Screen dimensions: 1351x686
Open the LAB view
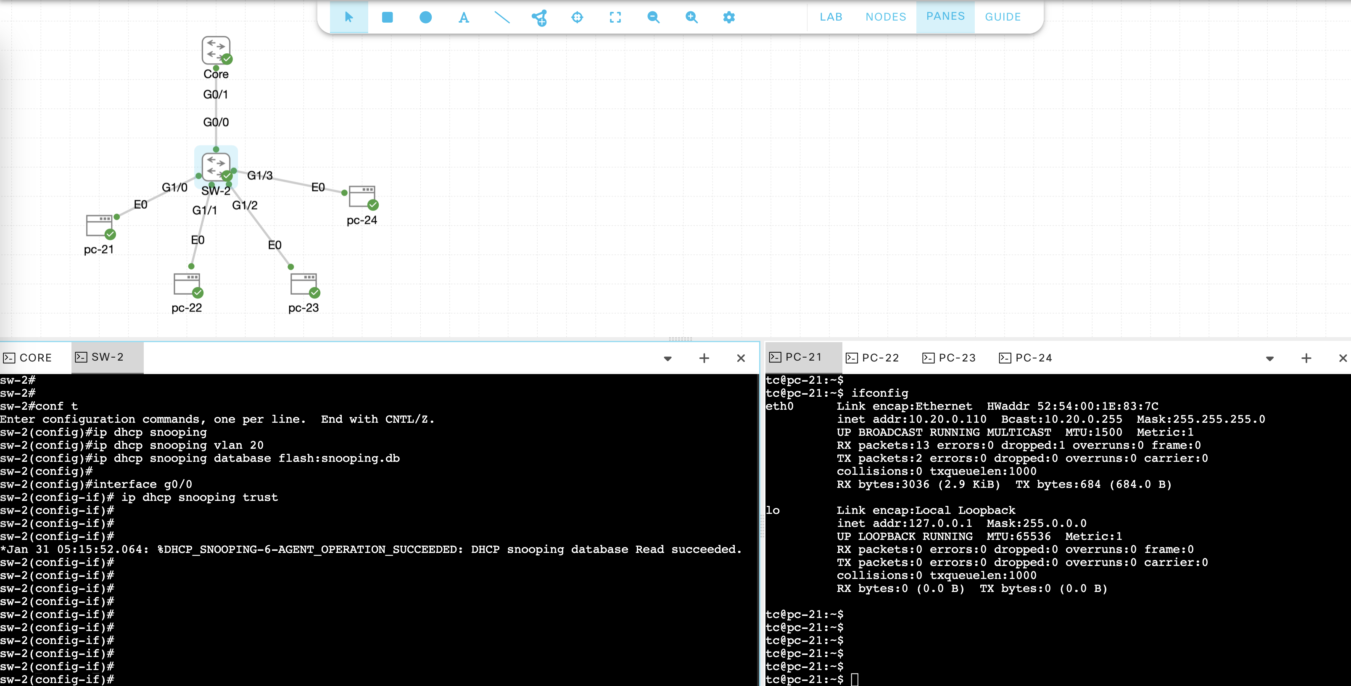tap(831, 17)
